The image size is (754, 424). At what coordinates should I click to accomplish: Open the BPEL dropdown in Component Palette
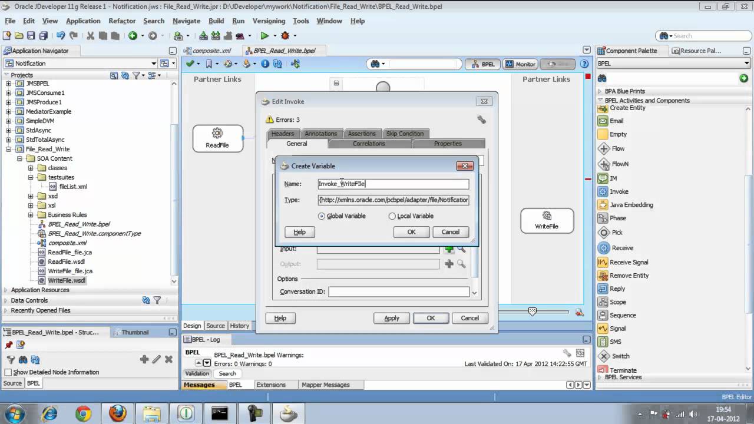click(x=746, y=64)
